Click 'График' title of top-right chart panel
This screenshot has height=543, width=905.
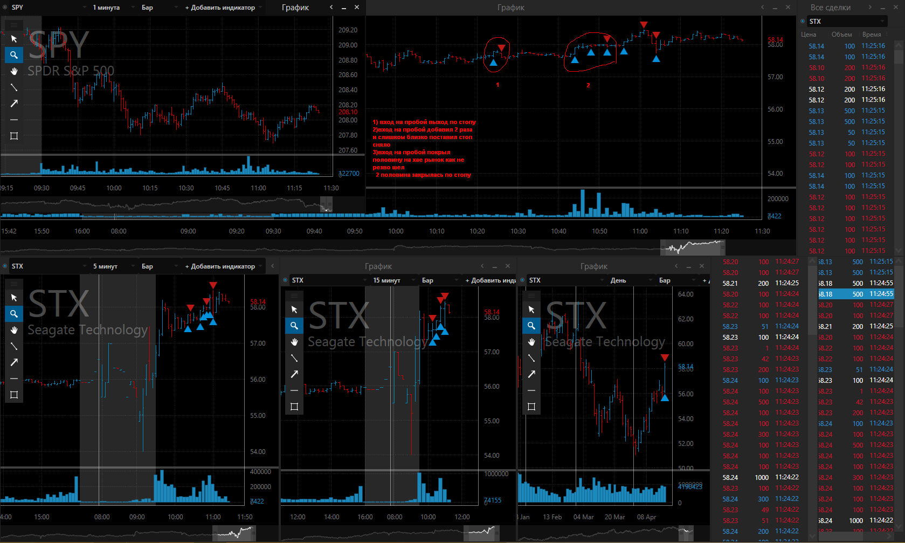click(511, 8)
